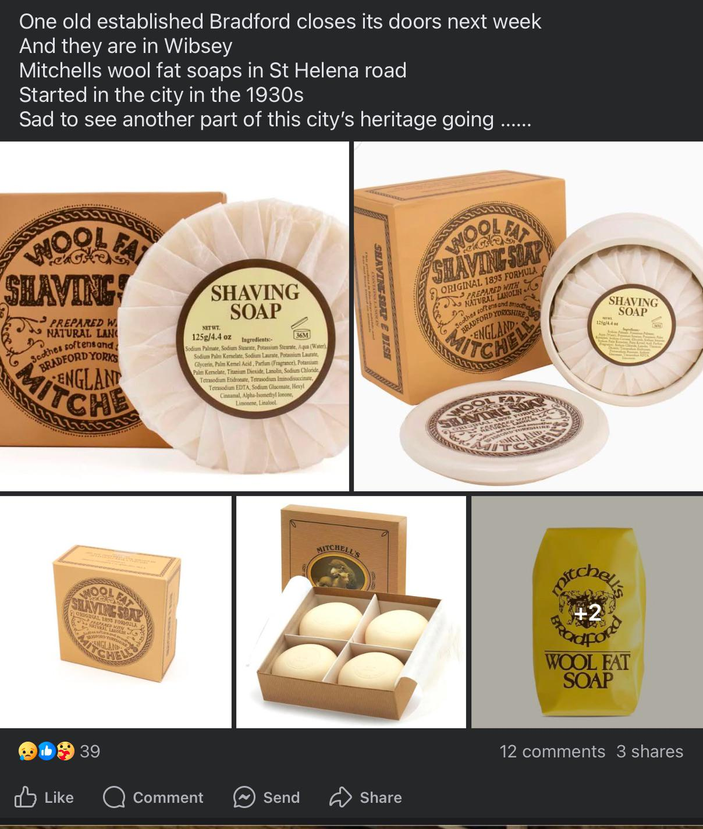This screenshot has width=703, height=829.
Task: Open photo of four-soap gift box
Action: (x=351, y=612)
